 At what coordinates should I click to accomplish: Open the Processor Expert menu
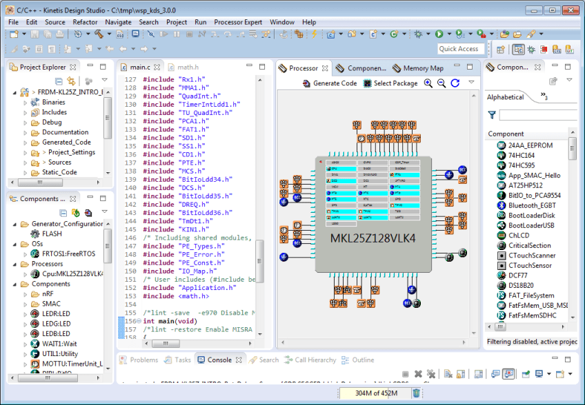(x=238, y=21)
